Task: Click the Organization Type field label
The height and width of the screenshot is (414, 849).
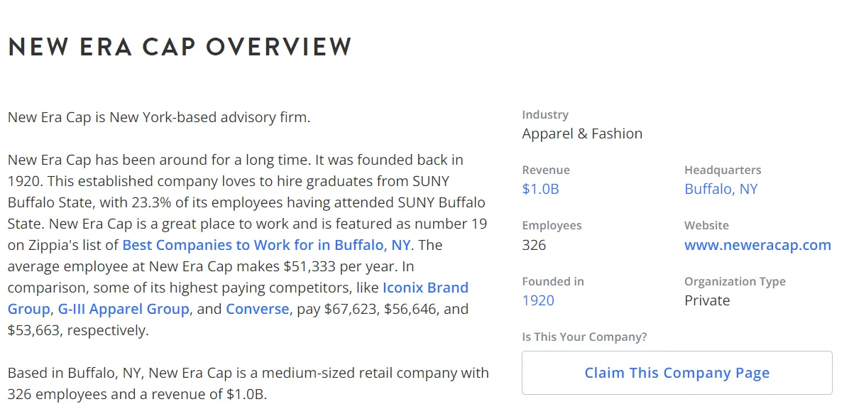Action: tap(735, 281)
